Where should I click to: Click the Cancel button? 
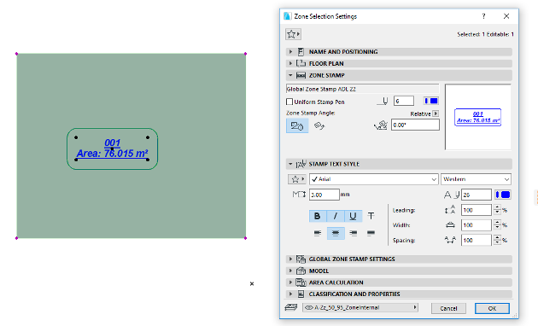(x=448, y=308)
